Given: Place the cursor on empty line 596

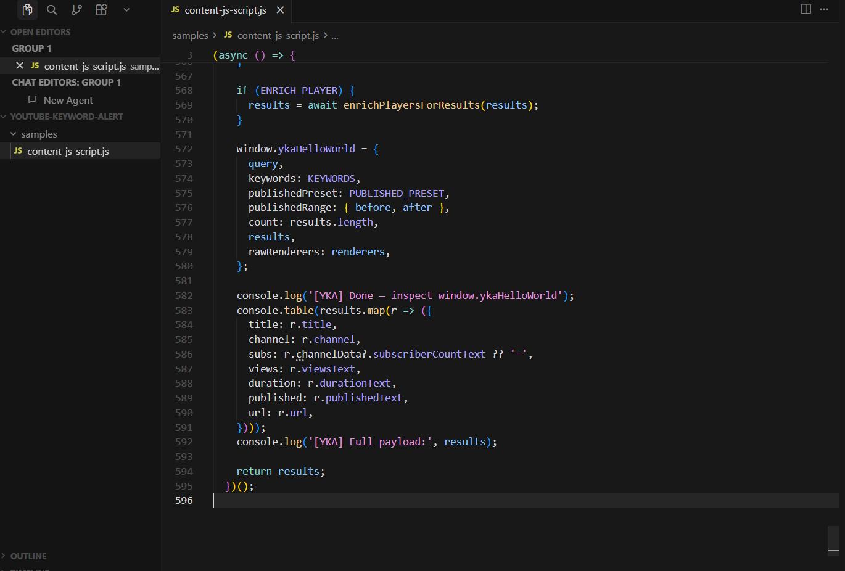Looking at the screenshot, I should [x=526, y=500].
